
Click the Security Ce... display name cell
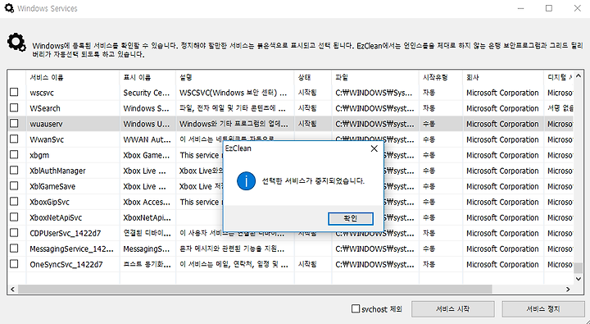(x=147, y=93)
